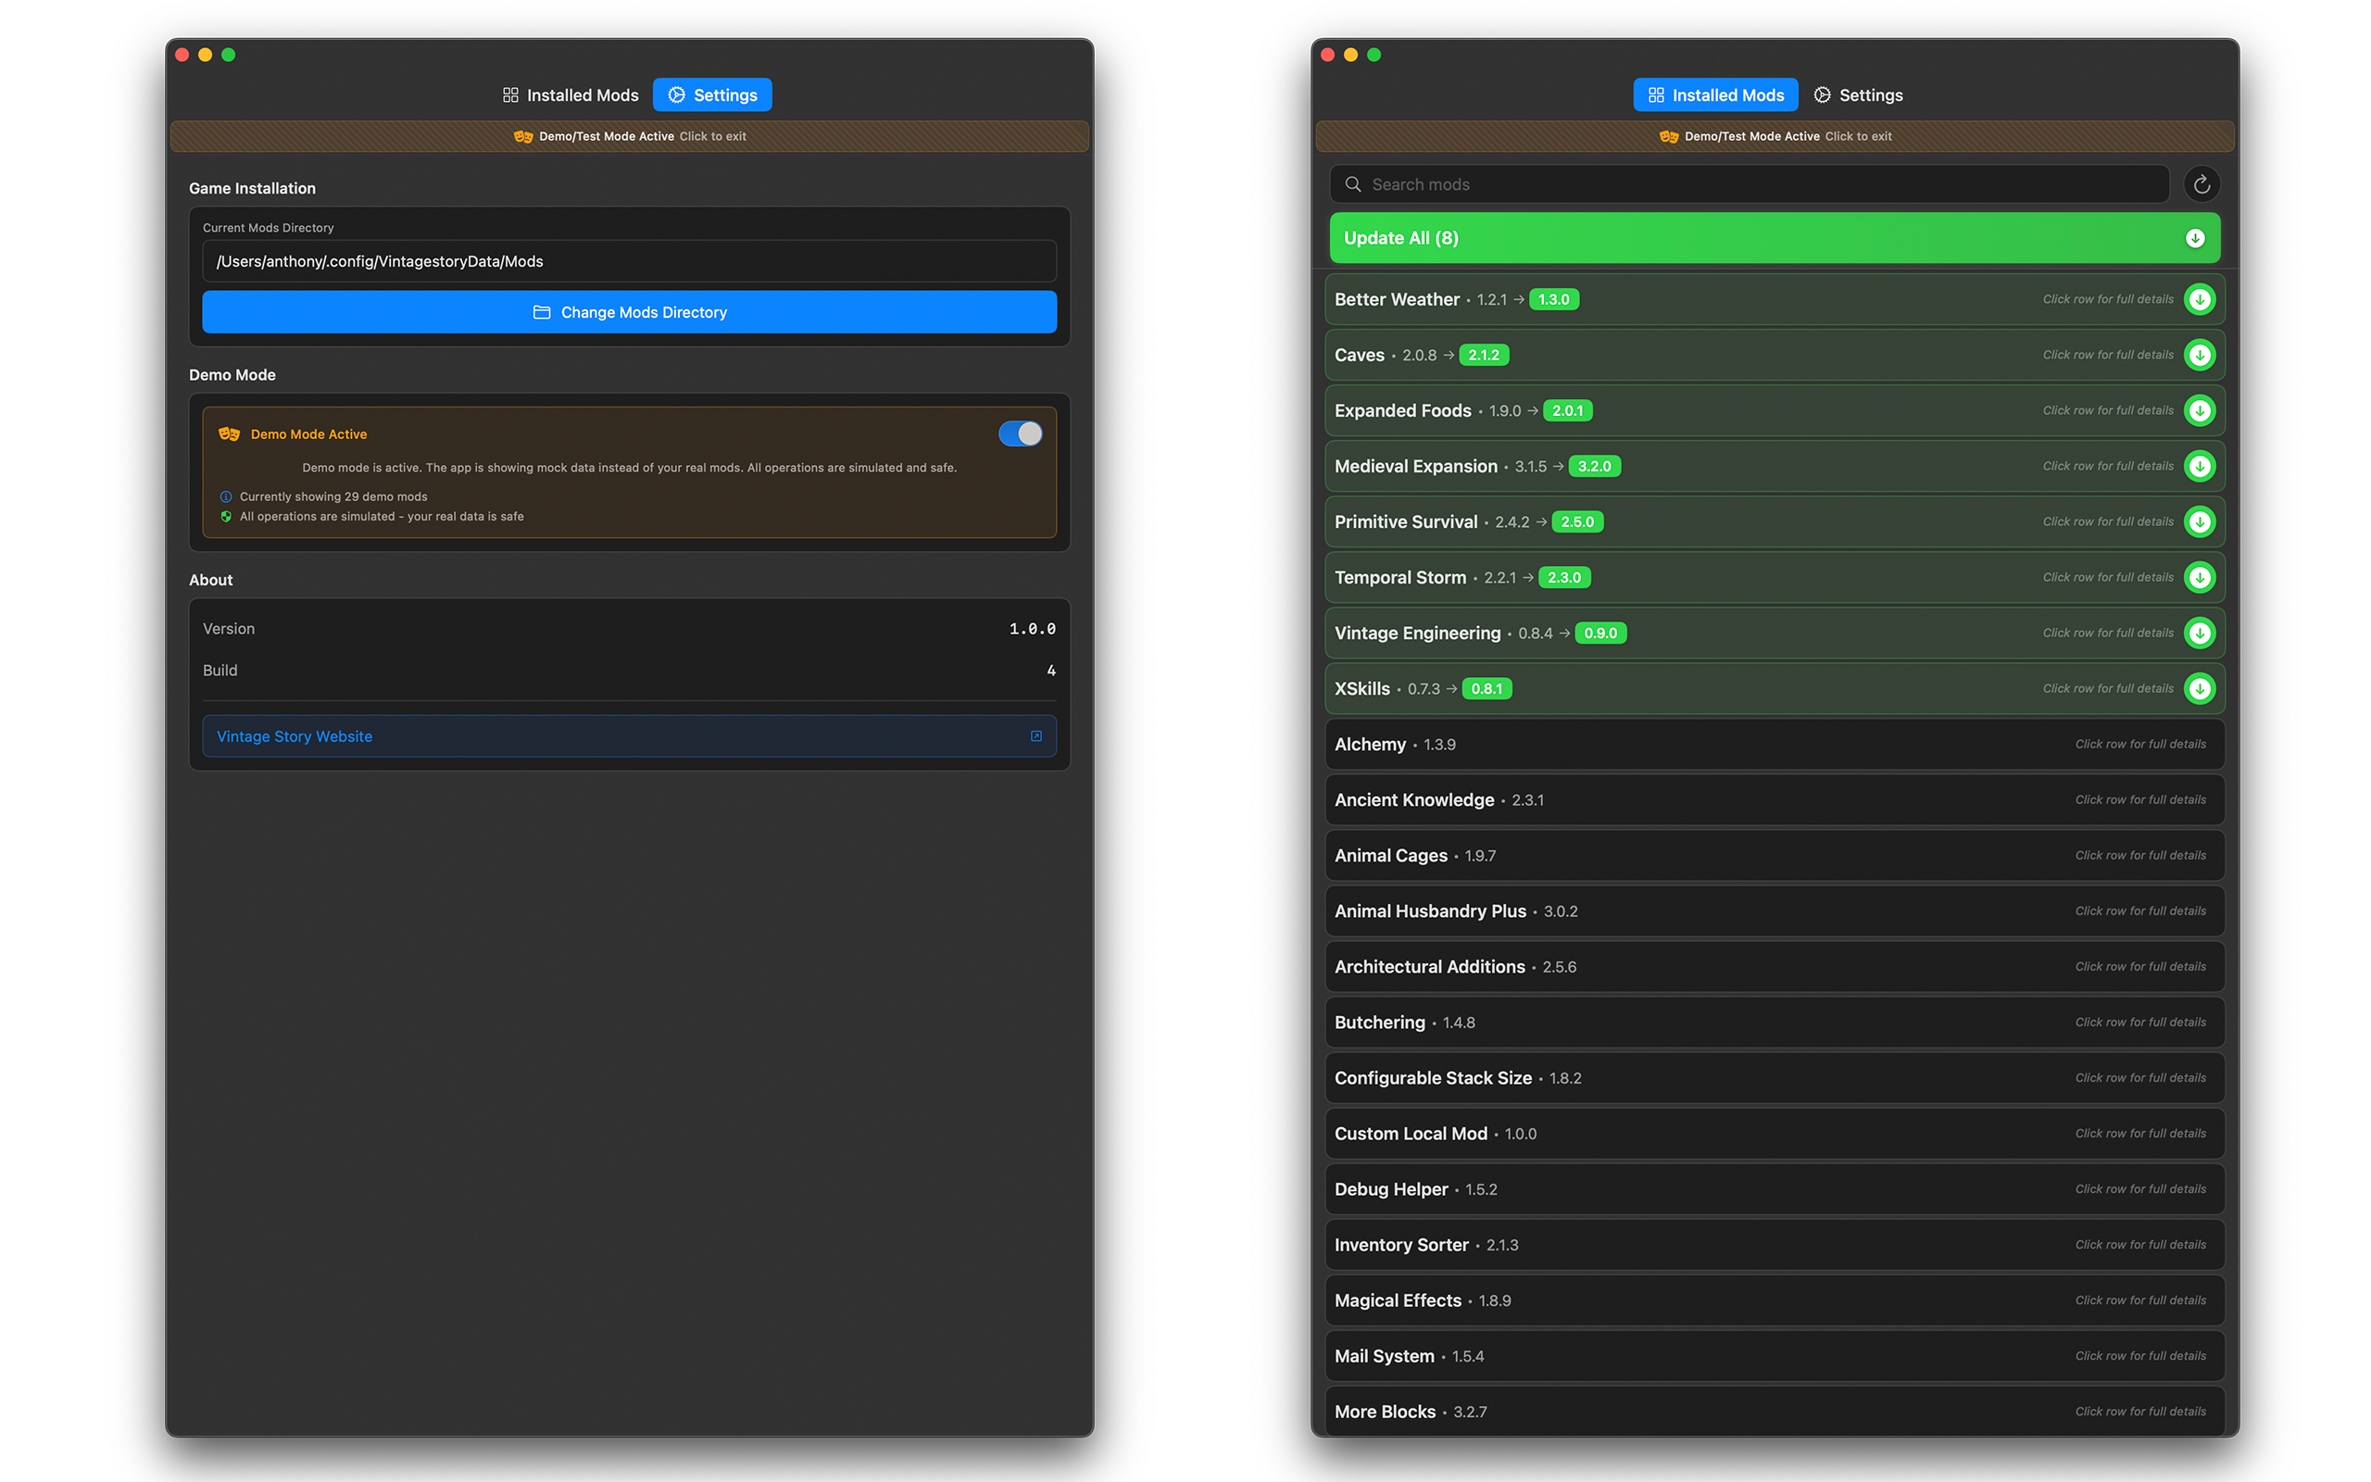The image size is (2371, 1482).
Task: Open the Vintage Story Website link
Action: pyautogui.click(x=629, y=736)
